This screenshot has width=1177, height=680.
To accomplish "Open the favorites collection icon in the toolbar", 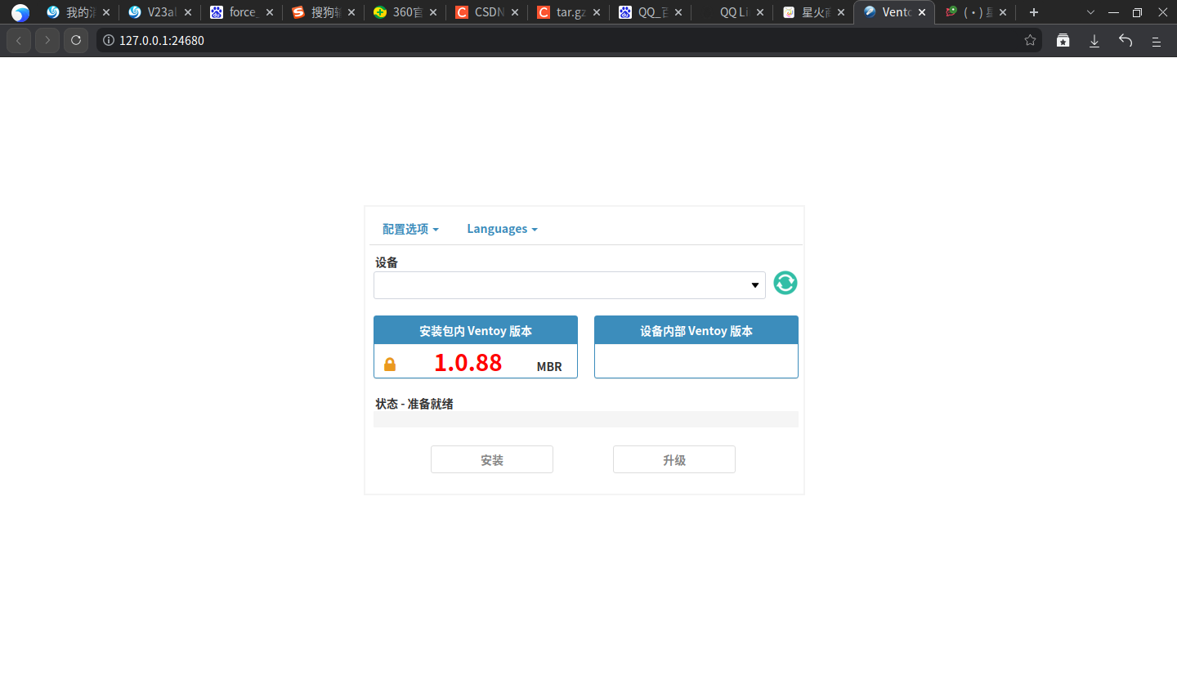I will pos(1063,40).
